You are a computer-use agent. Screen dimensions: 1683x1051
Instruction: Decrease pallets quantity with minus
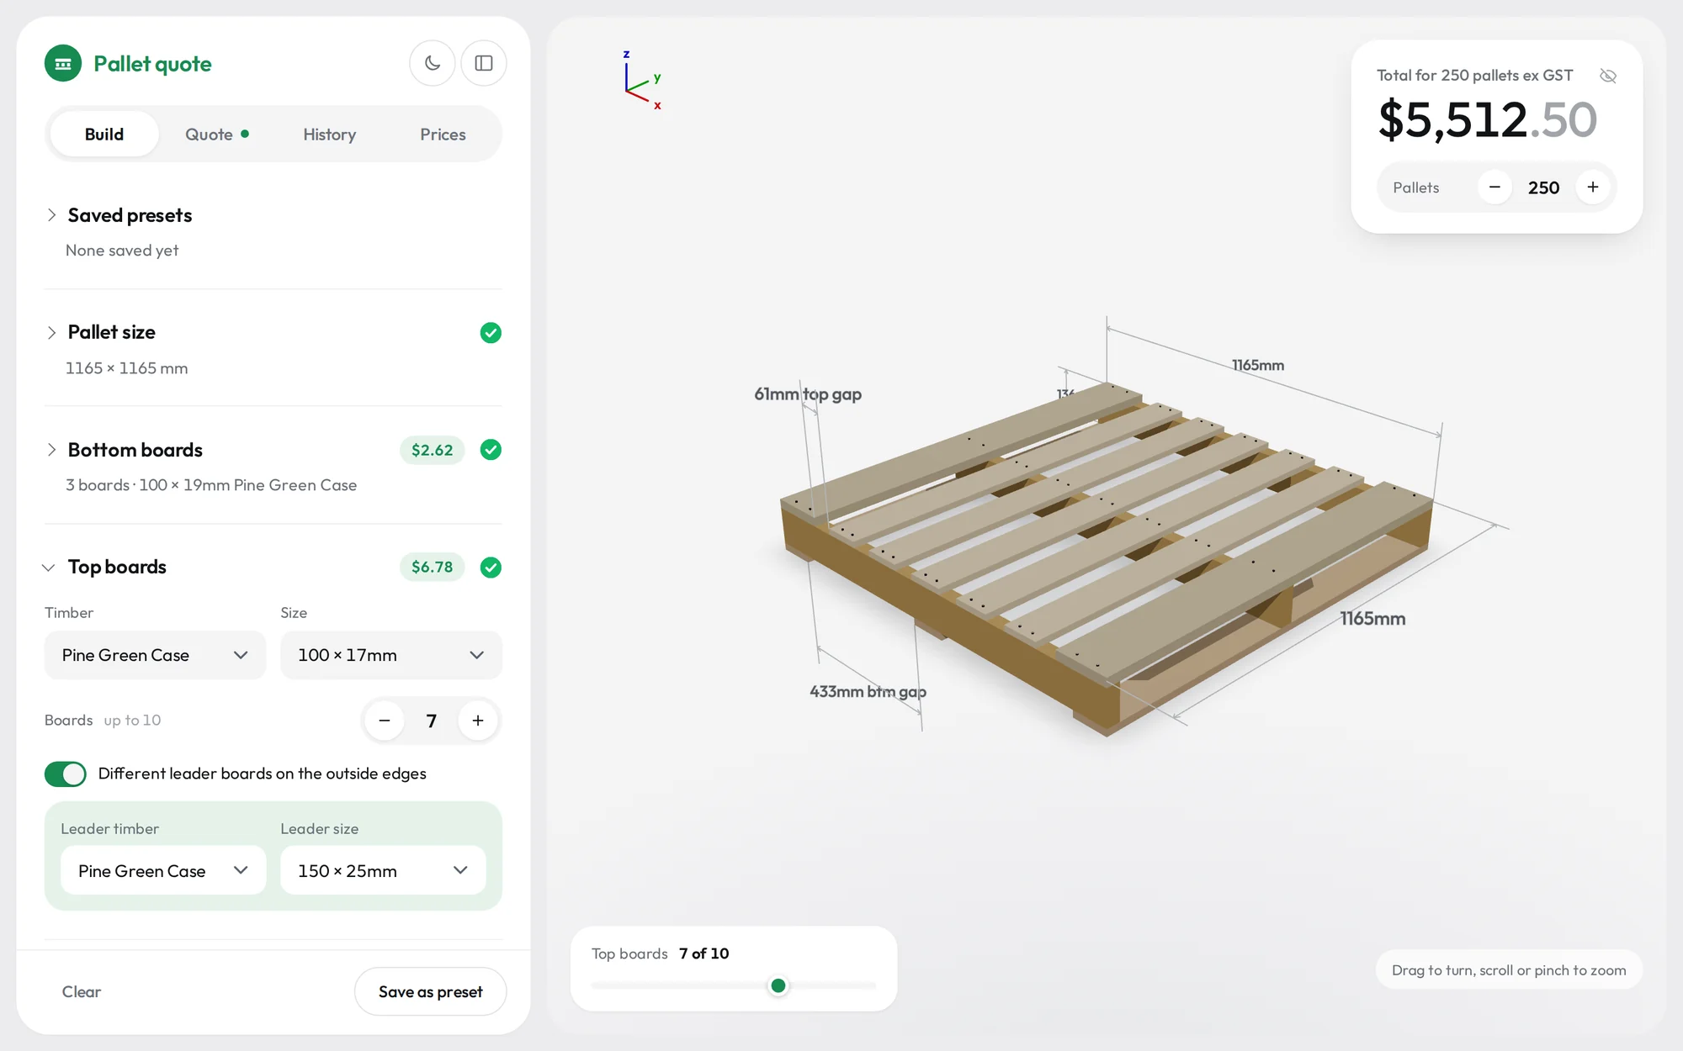[x=1495, y=187]
